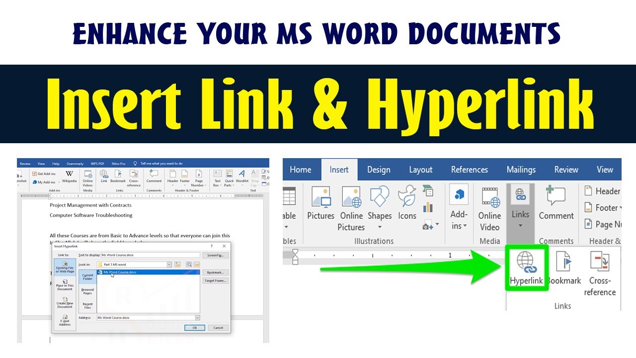The image size is (636, 358).
Task: Click Tell me what you want to do
Action: 161,163
